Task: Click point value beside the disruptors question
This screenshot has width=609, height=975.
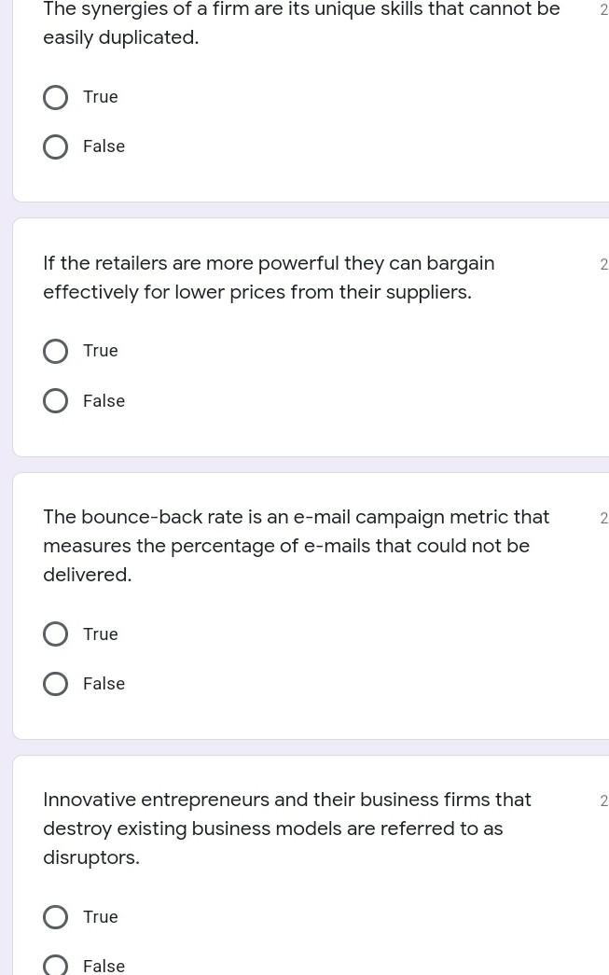Action: pos(603,801)
